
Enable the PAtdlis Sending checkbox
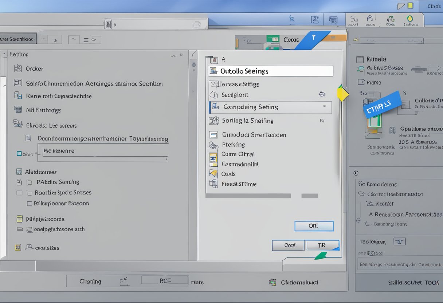click(19, 182)
